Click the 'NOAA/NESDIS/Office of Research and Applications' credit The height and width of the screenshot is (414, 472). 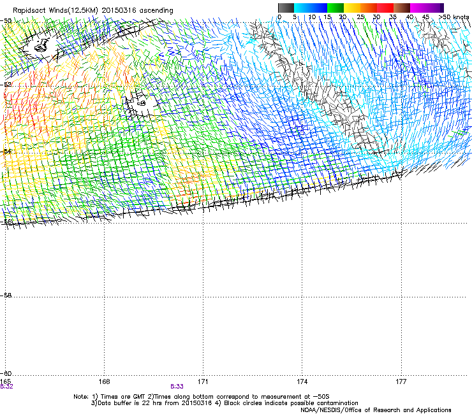[376, 410]
